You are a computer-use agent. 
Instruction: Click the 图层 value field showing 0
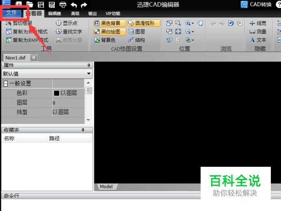[x=68, y=103]
